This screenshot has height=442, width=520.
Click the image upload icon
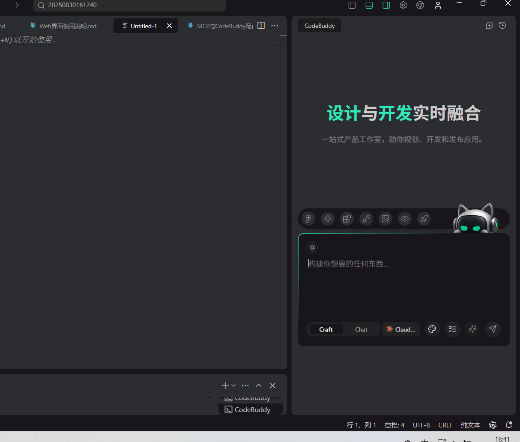pyautogui.click(x=386, y=219)
